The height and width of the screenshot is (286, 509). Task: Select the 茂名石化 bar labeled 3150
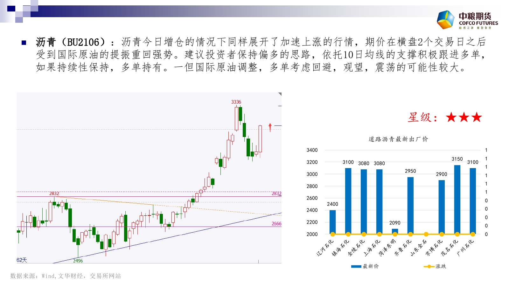click(x=457, y=199)
